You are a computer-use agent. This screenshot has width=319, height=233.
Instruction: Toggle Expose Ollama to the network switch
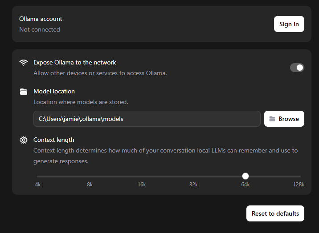[297, 68]
